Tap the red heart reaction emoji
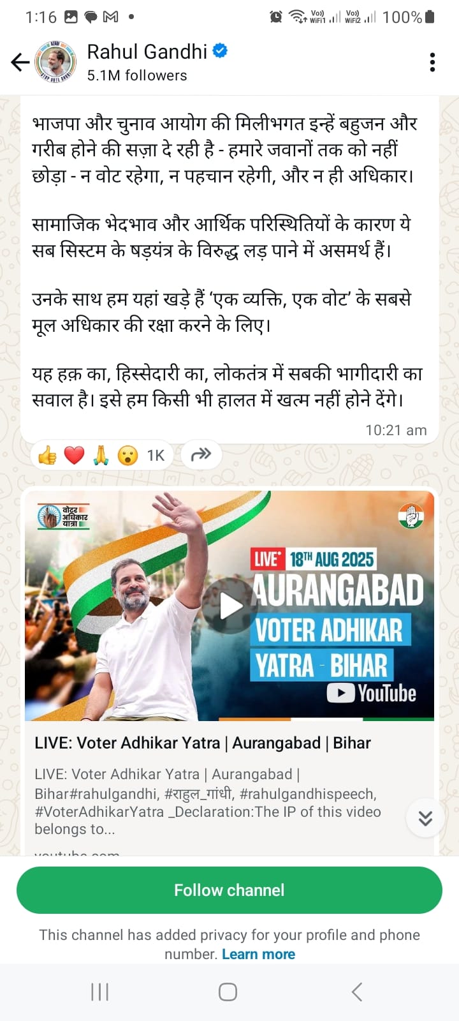Image resolution: width=459 pixels, height=1021 pixels. (75, 455)
